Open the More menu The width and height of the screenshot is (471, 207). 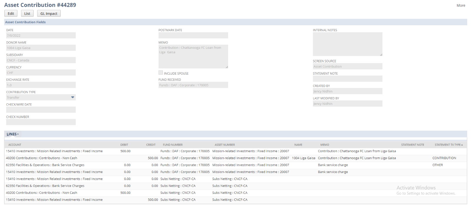pyautogui.click(x=461, y=5)
